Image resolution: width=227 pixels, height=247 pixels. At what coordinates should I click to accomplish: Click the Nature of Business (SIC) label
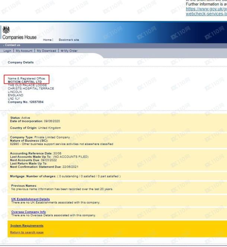29,141
